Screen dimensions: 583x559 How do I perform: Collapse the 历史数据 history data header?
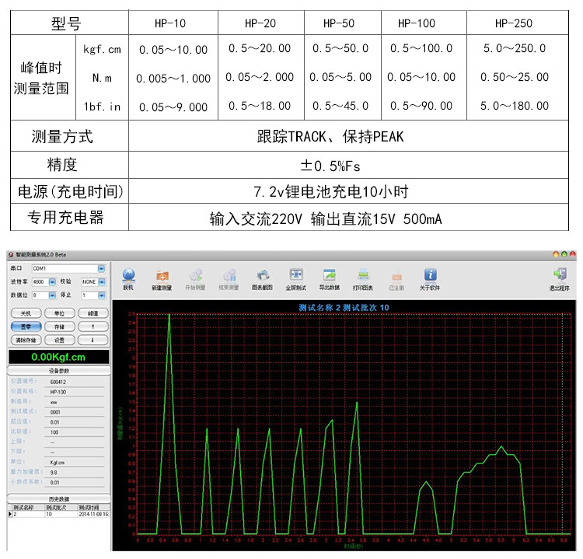[x=59, y=499]
